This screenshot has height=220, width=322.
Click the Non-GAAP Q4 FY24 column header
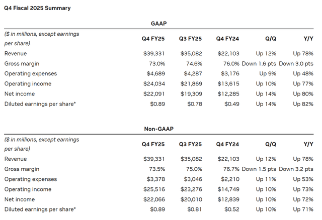coord(227,144)
